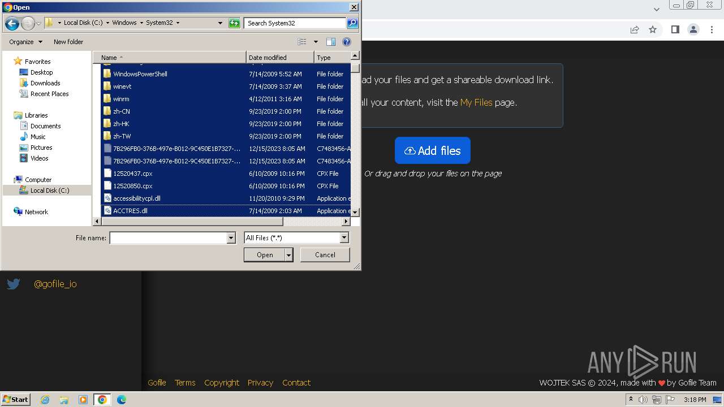Open Windows Explorer taskbar icon

pos(64,400)
